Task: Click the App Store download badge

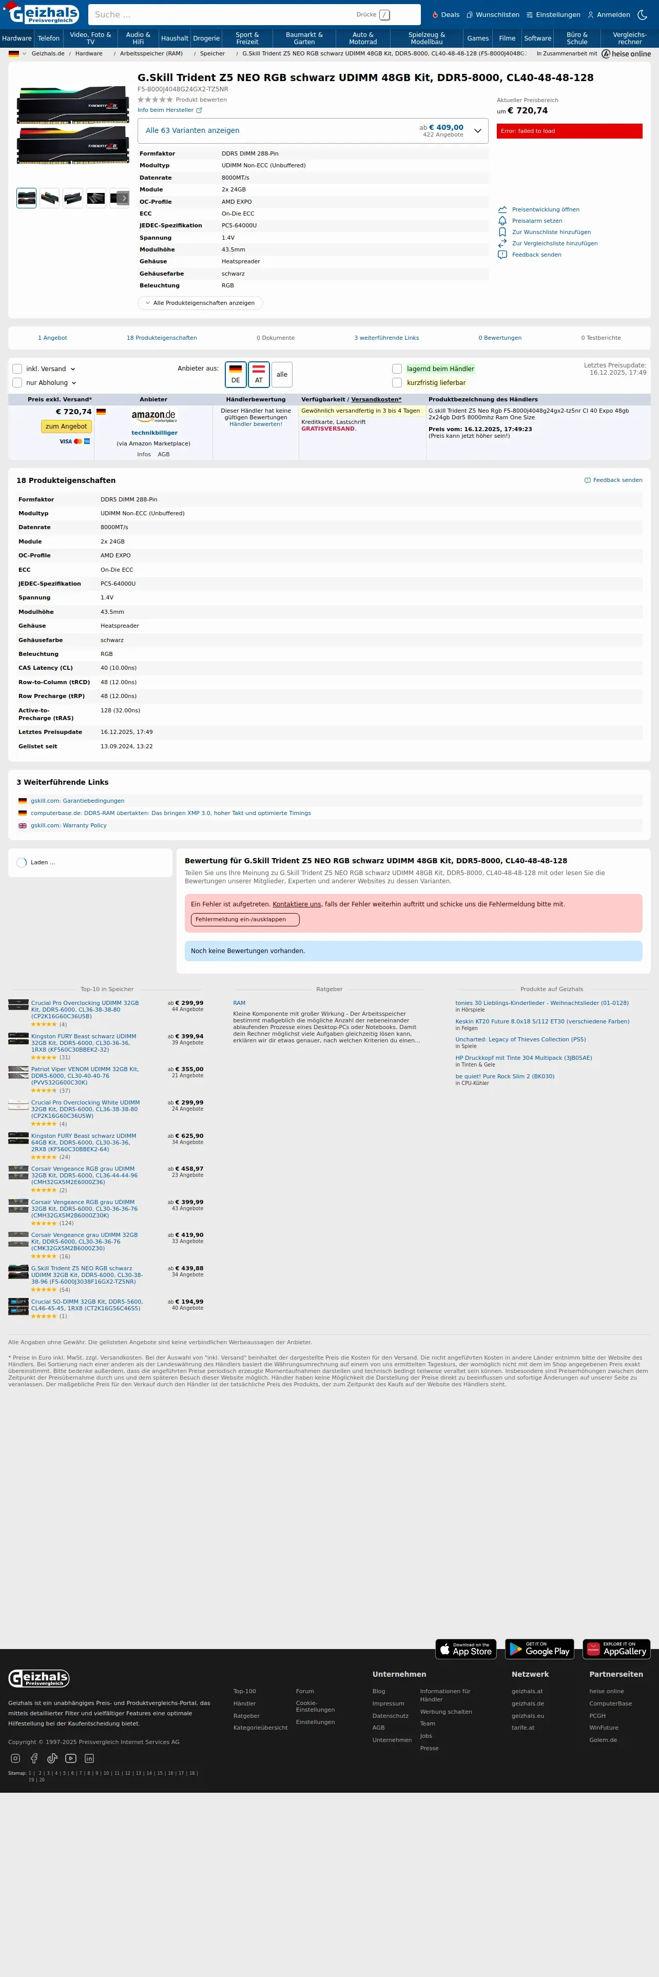Action: (466, 1649)
